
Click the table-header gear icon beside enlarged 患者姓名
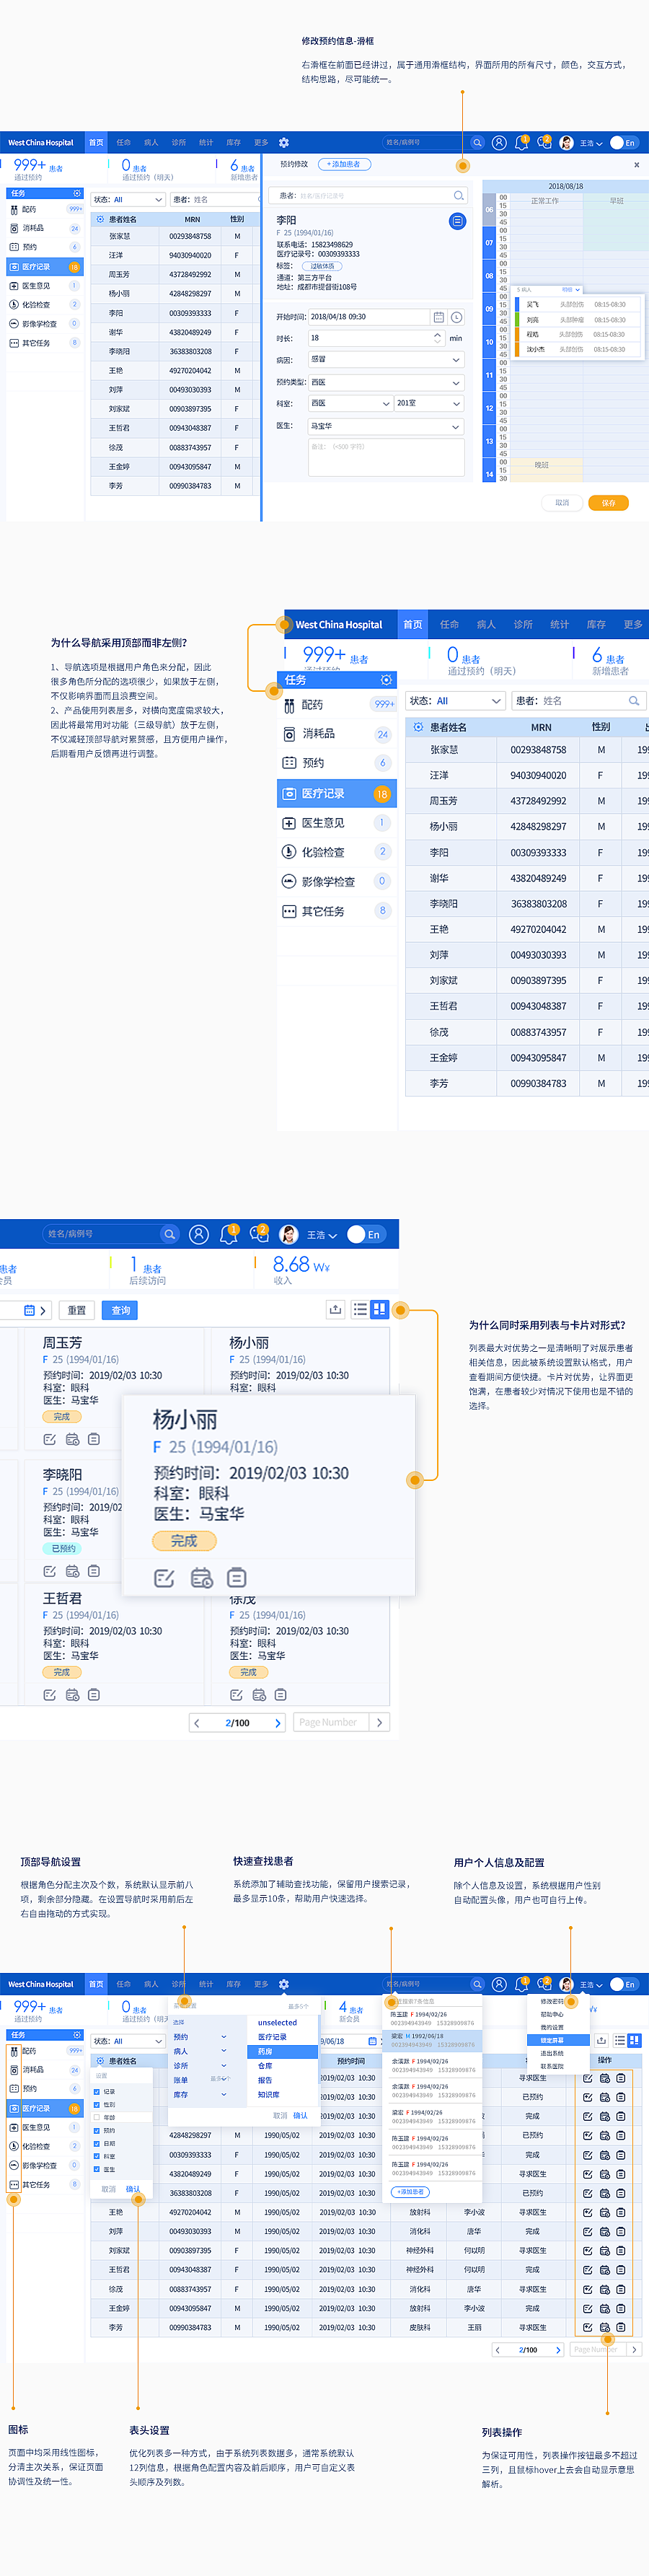[419, 728]
